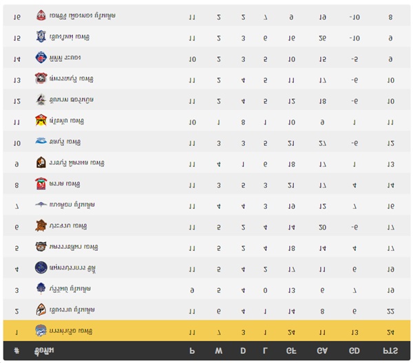
Task: Click the dark blue round crest in the fourth-place row
Action: point(41,267)
